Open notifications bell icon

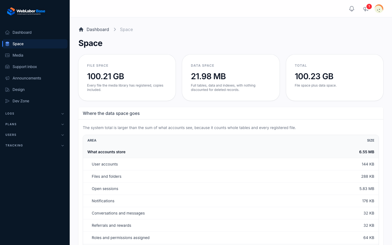coord(352,9)
